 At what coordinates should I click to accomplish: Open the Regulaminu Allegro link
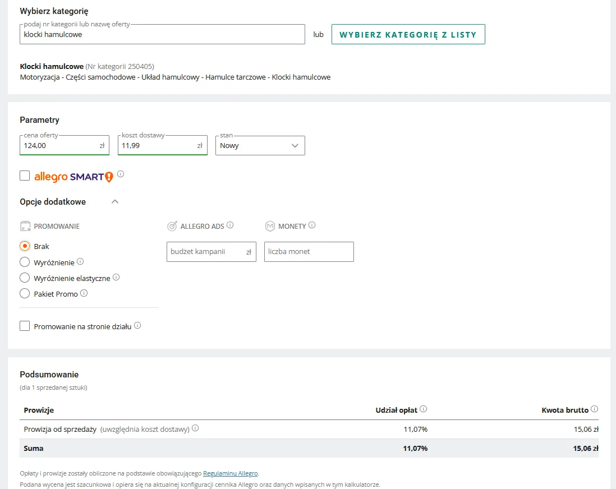230,473
